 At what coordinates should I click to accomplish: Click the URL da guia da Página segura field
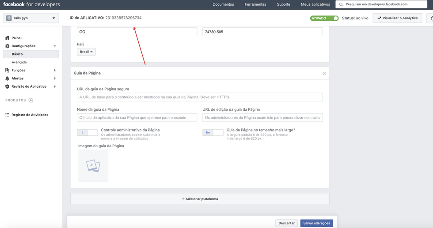coord(200,97)
